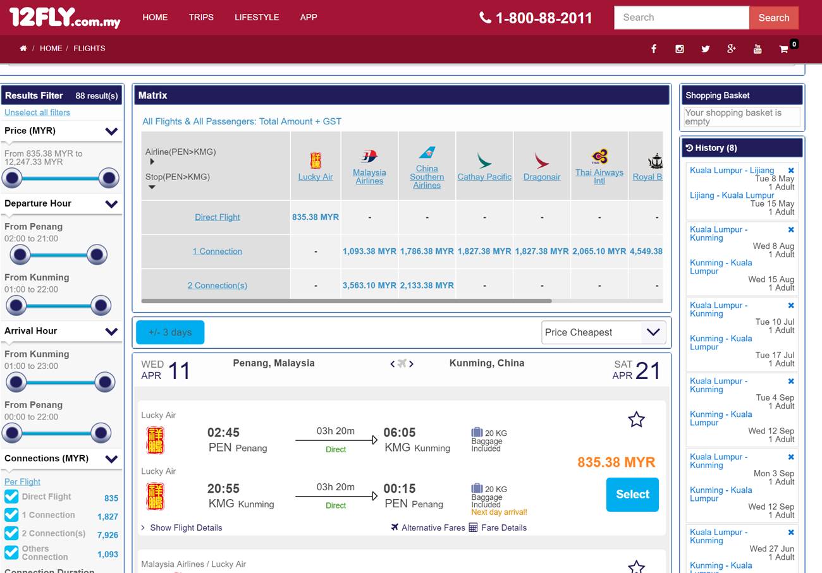Select the 835.38 MYR Lucky Air flight
822x573 pixels.
pos(632,494)
